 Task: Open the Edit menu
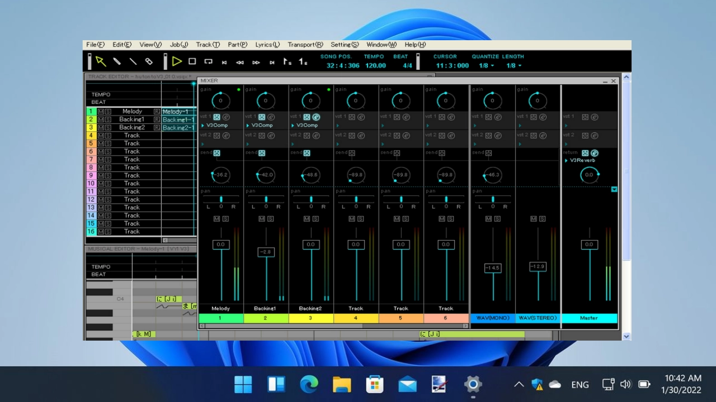coord(122,45)
